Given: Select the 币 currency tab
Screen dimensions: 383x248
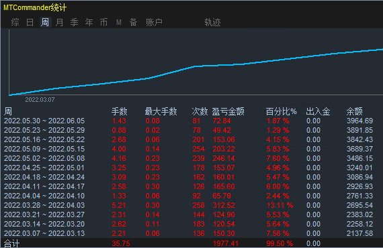Looking at the screenshot, I should [x=103, y=22].
